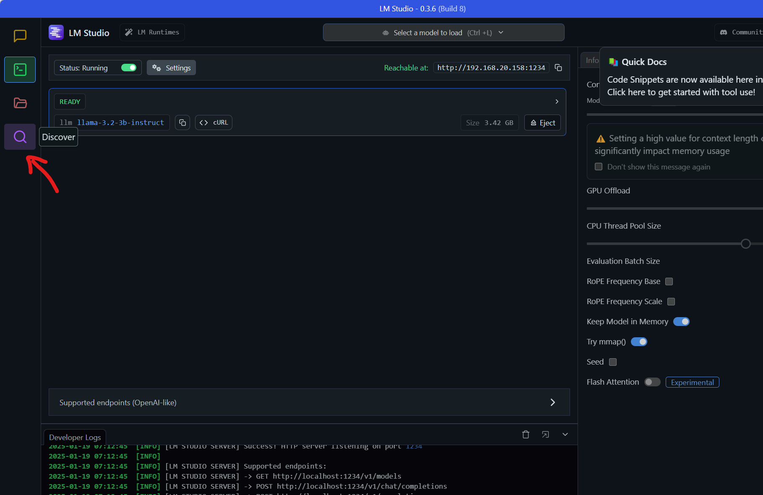Screen dimensions: 763x495
Task: Open the chat panel from the sidebar
Action: [20, 36]
